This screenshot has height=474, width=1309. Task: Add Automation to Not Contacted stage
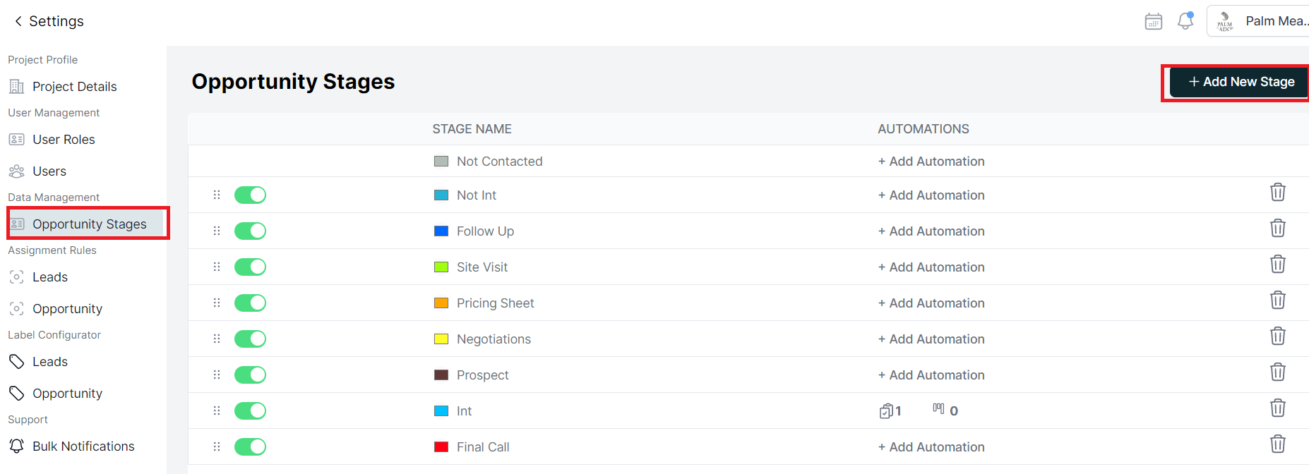pyautogui.click(x=931, y=162)
